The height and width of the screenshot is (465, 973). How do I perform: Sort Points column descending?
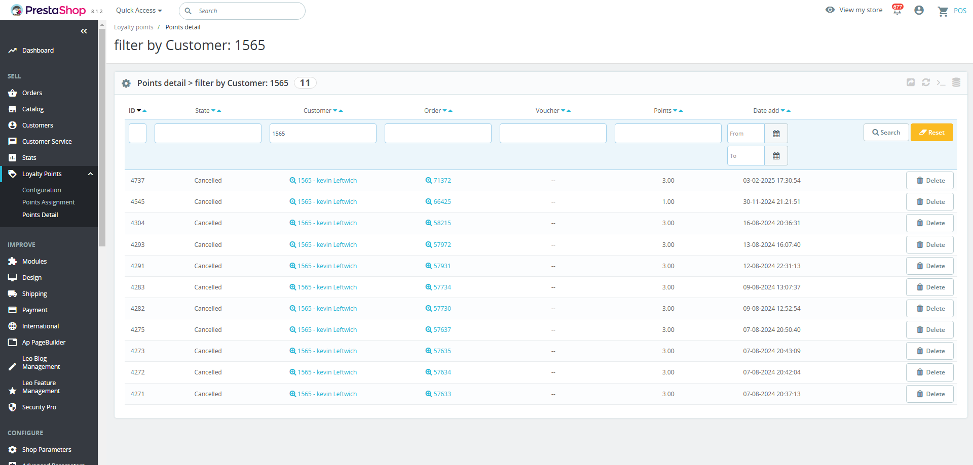pyautogui.click(x=675, y=111)
